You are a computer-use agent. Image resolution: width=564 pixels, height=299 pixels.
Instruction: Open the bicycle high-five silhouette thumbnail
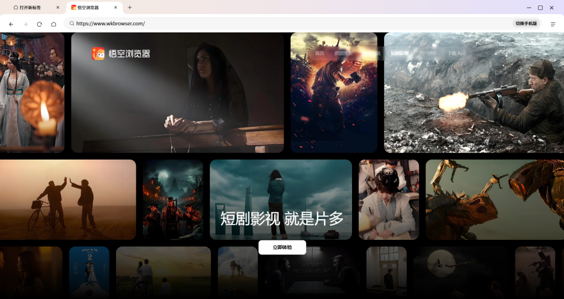[x=68, y=199]
